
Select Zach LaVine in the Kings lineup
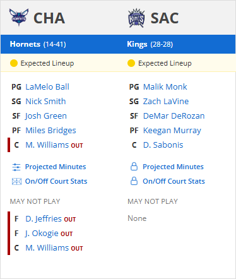click(x=166, y=102)
